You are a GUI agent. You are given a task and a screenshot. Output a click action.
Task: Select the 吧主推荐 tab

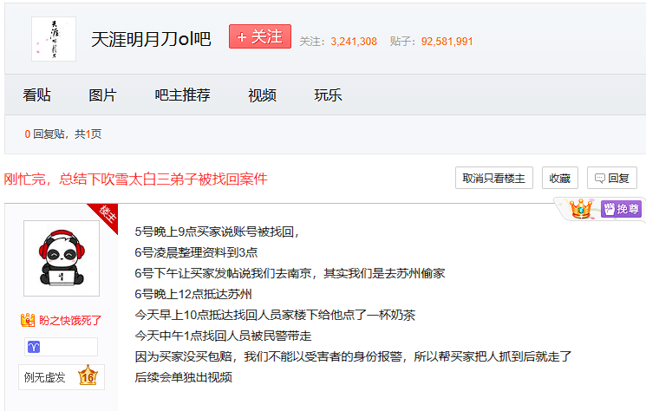point(182,95)
